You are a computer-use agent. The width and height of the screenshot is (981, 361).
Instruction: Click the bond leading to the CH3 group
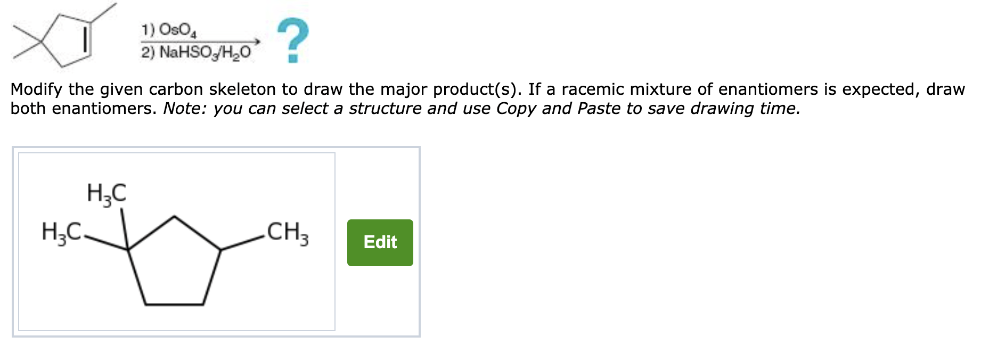(x=243, y=242)
